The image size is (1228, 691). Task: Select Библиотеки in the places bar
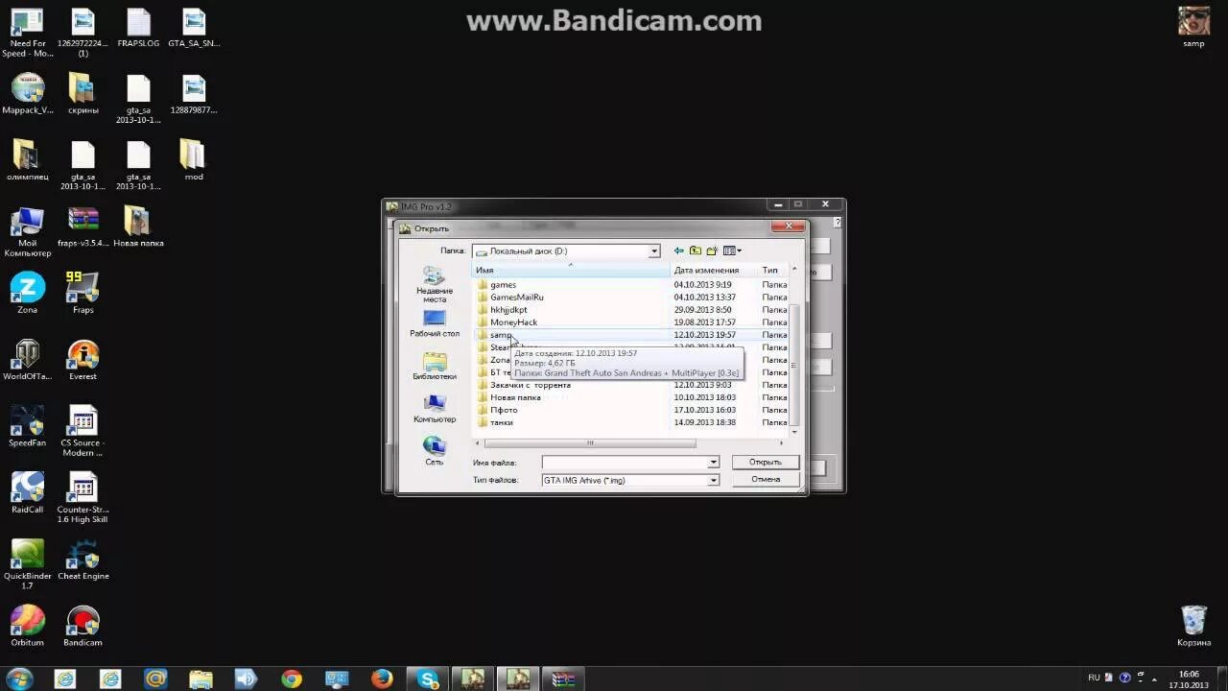[x=435, y=366]
